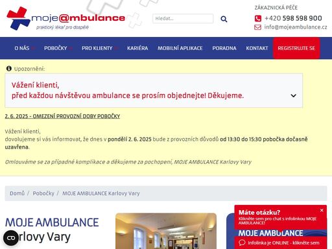Open the clinic interior photo
Viewport: 332px width, 249px height.
coord(166,231)
